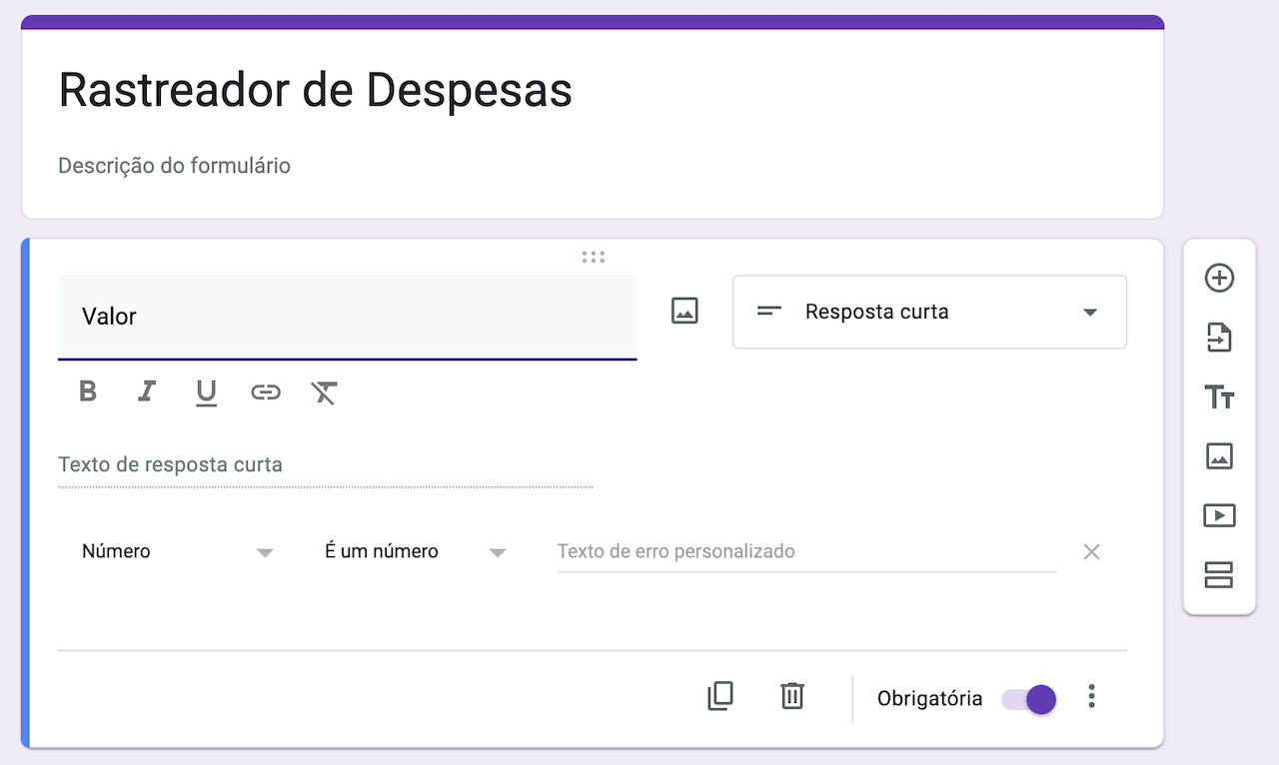
Task: Click the import questions icon
Action: click(x=1219, y=338)
